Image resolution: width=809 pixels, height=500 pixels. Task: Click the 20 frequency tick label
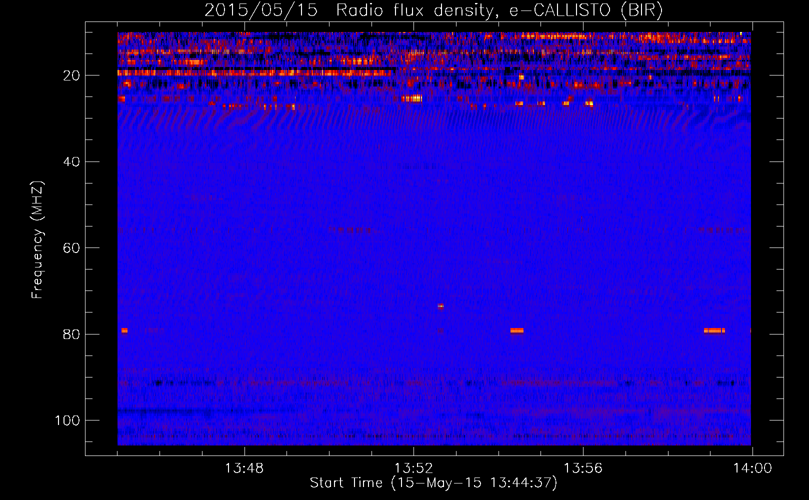click(x=72, y=75)
